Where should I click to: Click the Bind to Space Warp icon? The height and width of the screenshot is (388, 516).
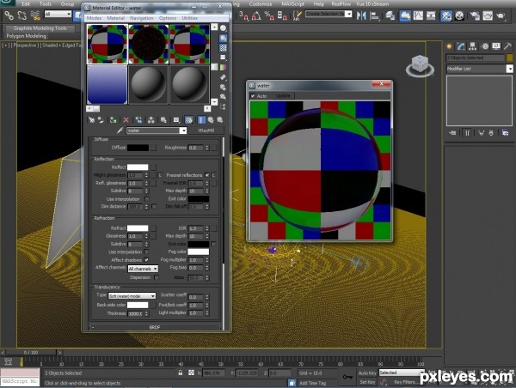point(35,15)
